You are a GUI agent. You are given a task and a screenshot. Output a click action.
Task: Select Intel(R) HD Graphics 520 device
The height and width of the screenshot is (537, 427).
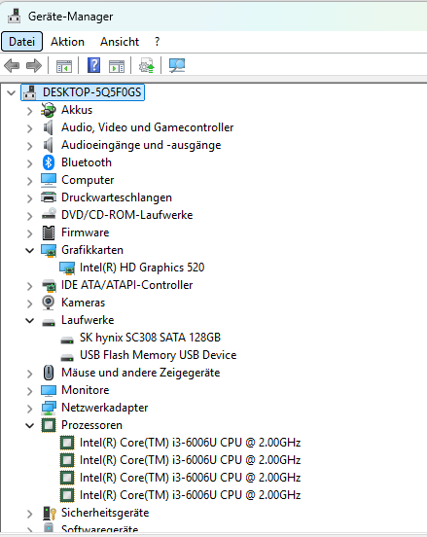coord(142,268)
